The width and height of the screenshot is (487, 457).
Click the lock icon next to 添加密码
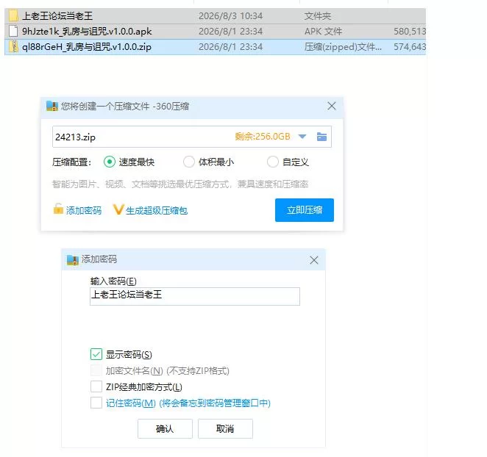58,209
